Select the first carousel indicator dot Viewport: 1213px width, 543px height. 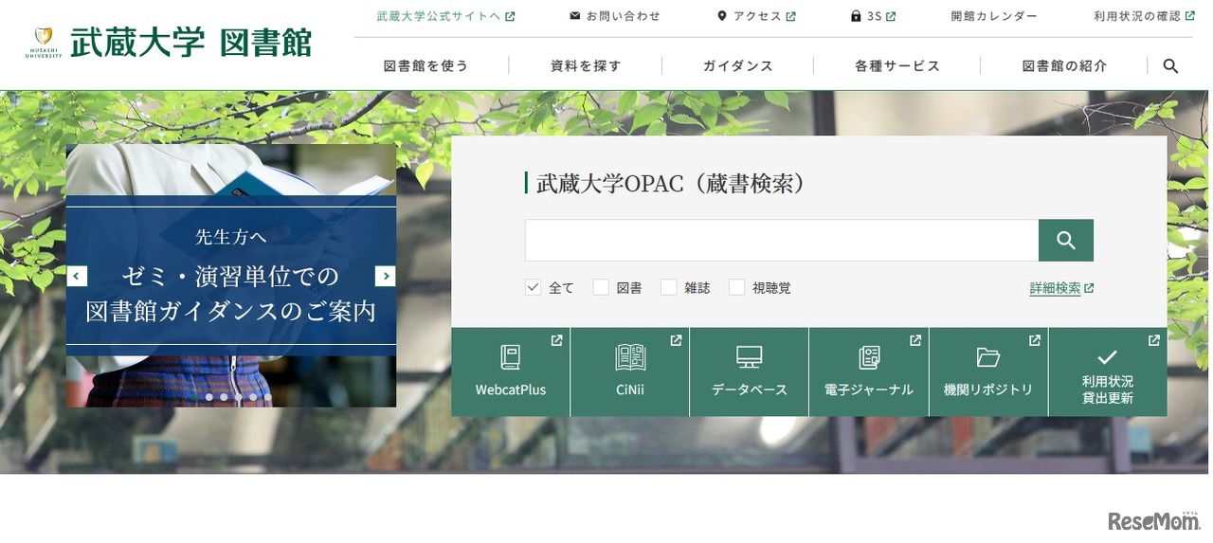click(195, 397)
